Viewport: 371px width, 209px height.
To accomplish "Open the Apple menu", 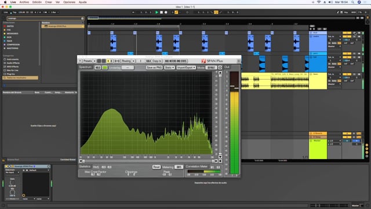I will (x=5, y=2).
